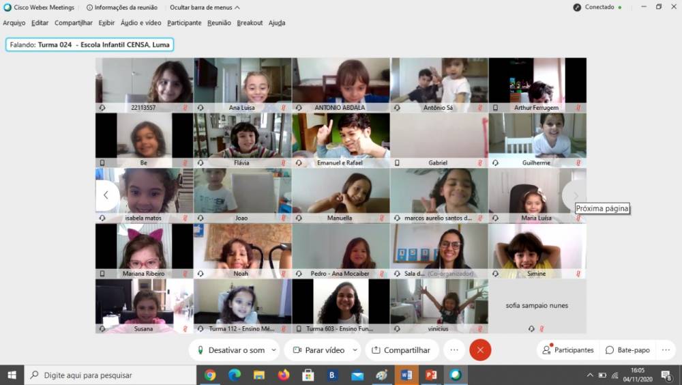The width and height of the screenshot is (682, 385).
Task: Click the Compartilhar share button
Action: [401, 350]
